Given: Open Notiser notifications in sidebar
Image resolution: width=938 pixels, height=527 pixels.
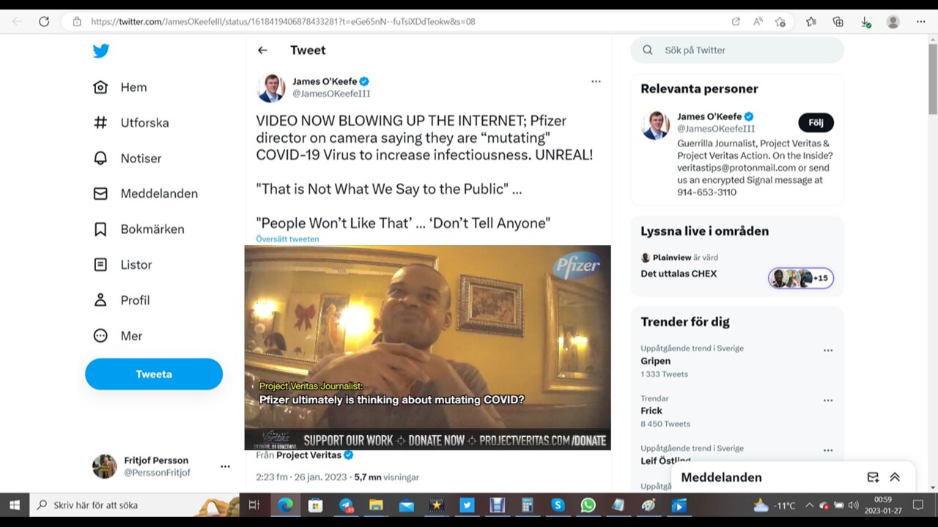Looking at the screenshot, I should click(128, 158).
